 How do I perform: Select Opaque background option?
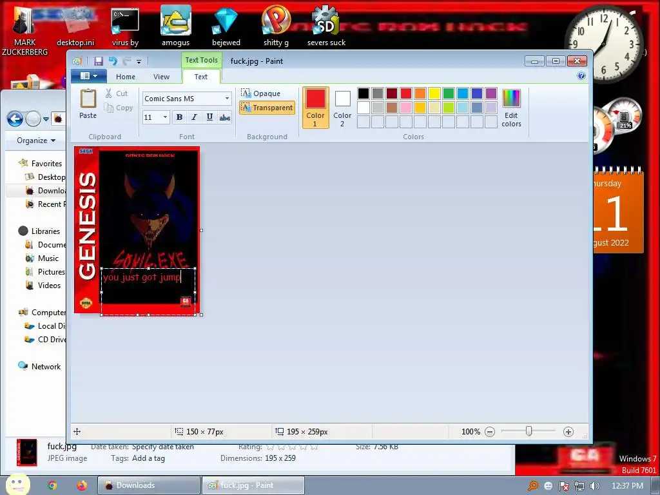tap(260, 93)
